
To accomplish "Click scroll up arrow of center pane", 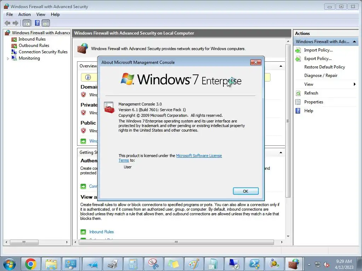I will (x=288, y=42).
